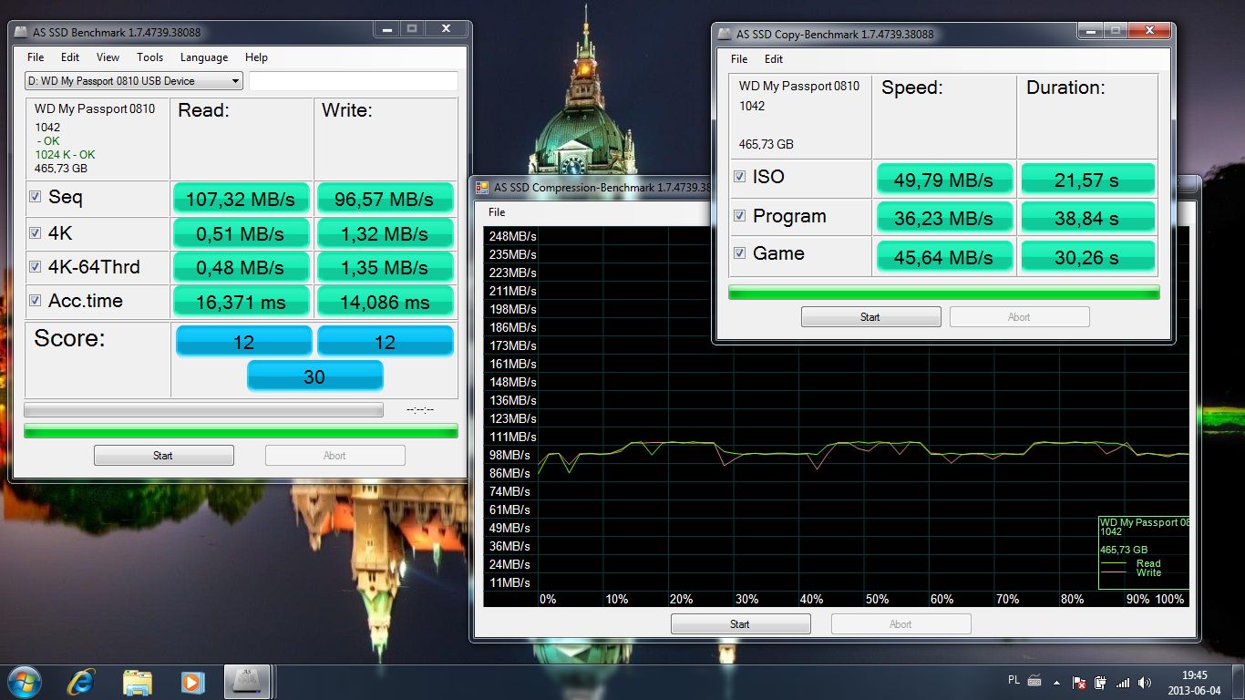The width and height of the screenshot is (1245, 700).
Task: Open the Action Center flag icon
Action: pyautogui.click(x=1079, y=682)
